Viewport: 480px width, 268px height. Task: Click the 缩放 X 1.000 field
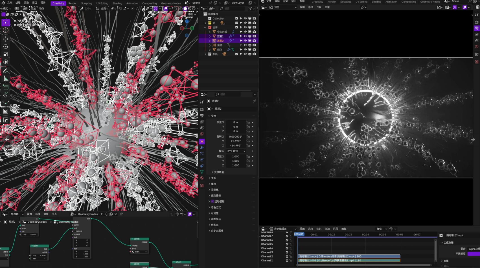click(236, 157)
